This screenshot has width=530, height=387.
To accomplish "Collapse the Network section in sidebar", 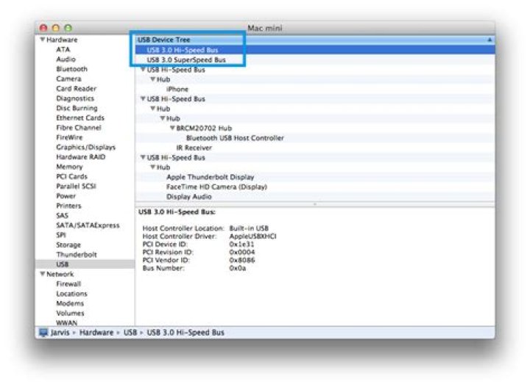I will point(42,274).
